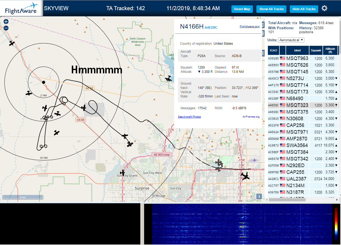Click ICAO code A39105
Screen dimensions: 341x245
pyautogui.click(x=273, y=58)
